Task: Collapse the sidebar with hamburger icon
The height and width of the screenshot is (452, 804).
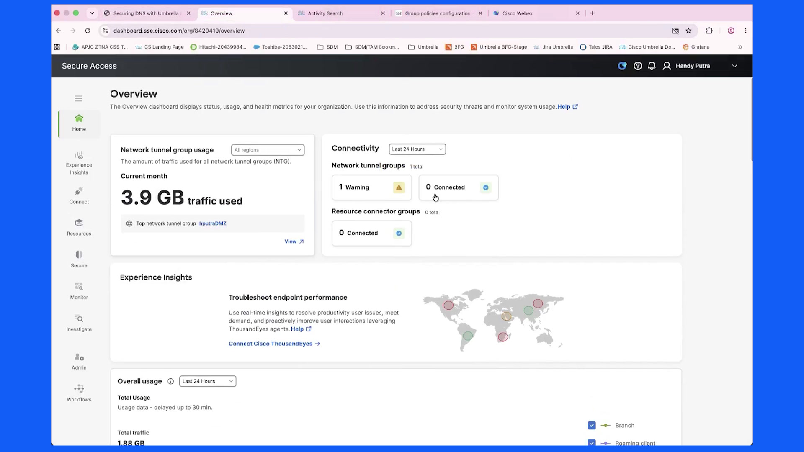Action: pyautogui.click(x=79, y=98)
